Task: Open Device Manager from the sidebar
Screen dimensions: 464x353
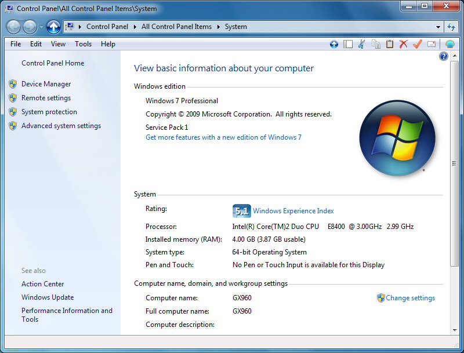Action: (x=46, y=84)
